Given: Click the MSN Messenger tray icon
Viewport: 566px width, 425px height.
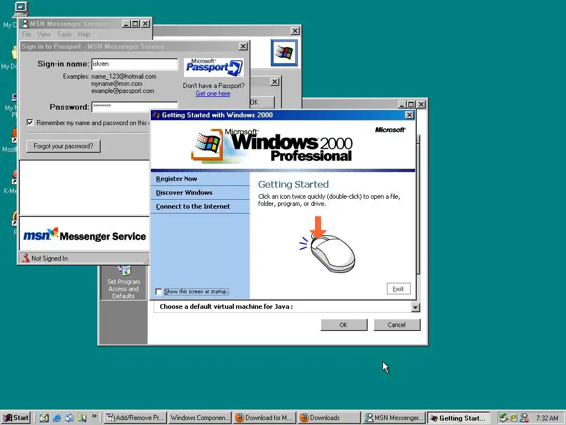Looking at the screenshot, I should 524,418.
